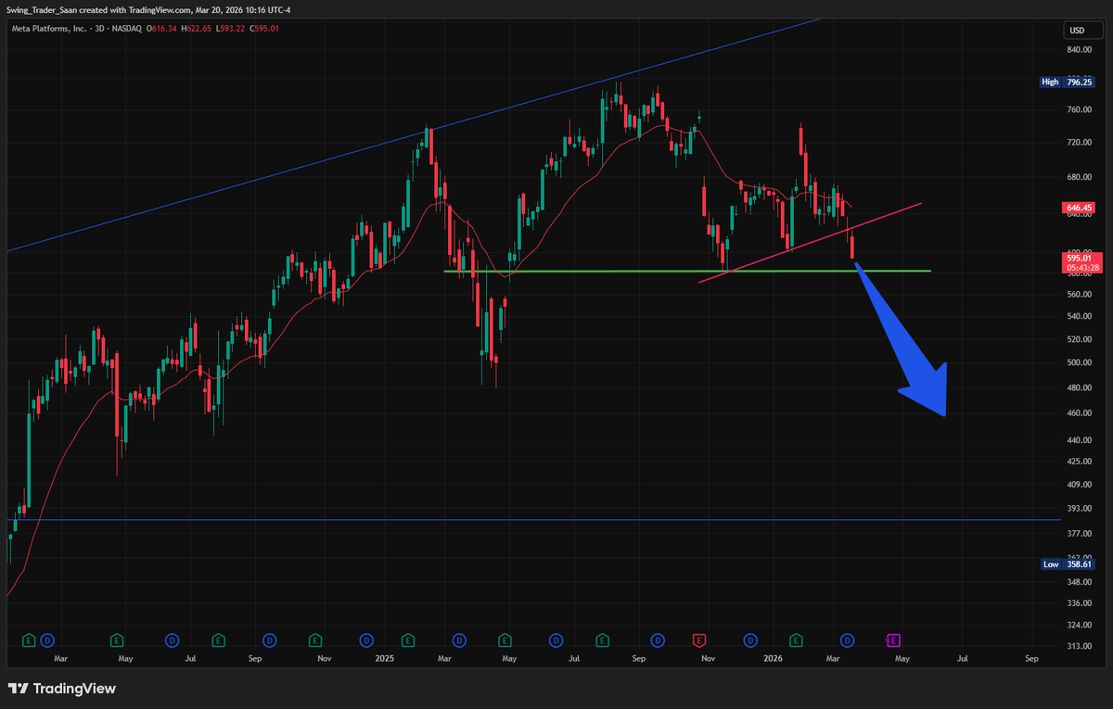Click the dividend marker near Mar 2025
The width and height of the screenshot is (1113, 709).
click(x=458, y=639)
